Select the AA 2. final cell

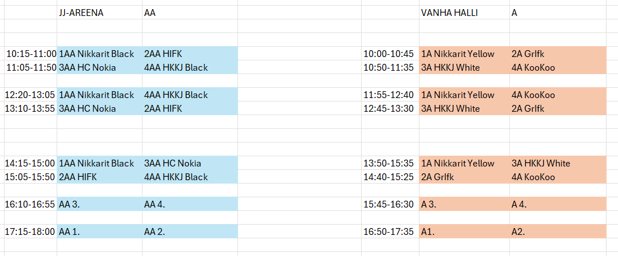click(x=154, y=232)
